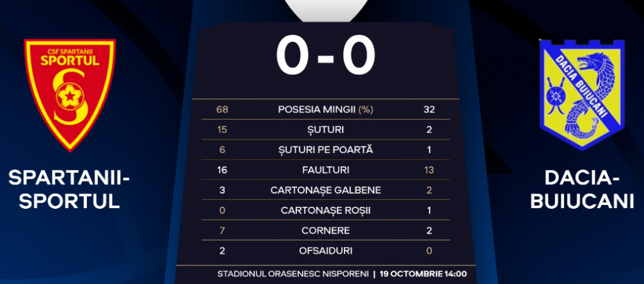Select the DACIA-BUIUCANI team name
This screenshot has height=284, width=644.
[582, 190]
